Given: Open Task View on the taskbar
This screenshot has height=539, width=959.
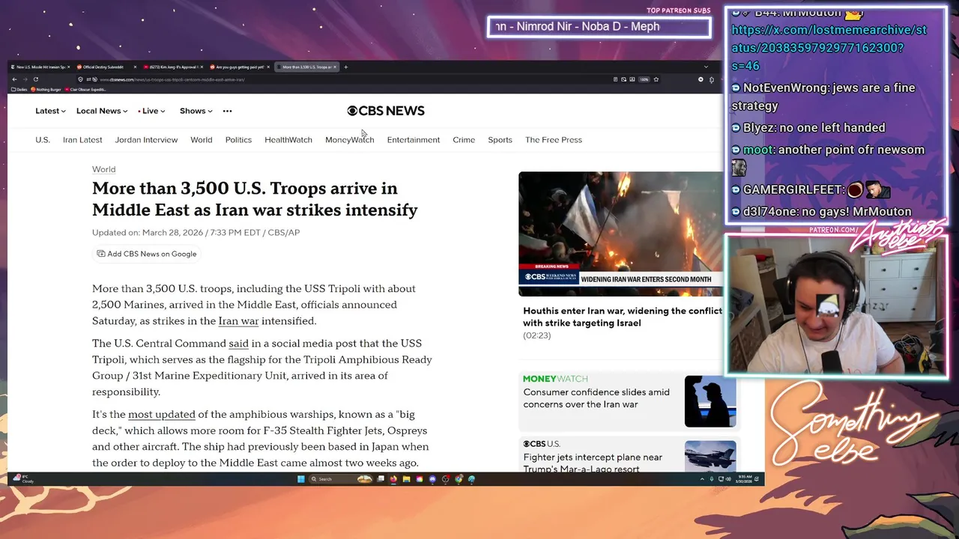Looking at the screenshot, I should pyautogui.click(x=381, y=479).
